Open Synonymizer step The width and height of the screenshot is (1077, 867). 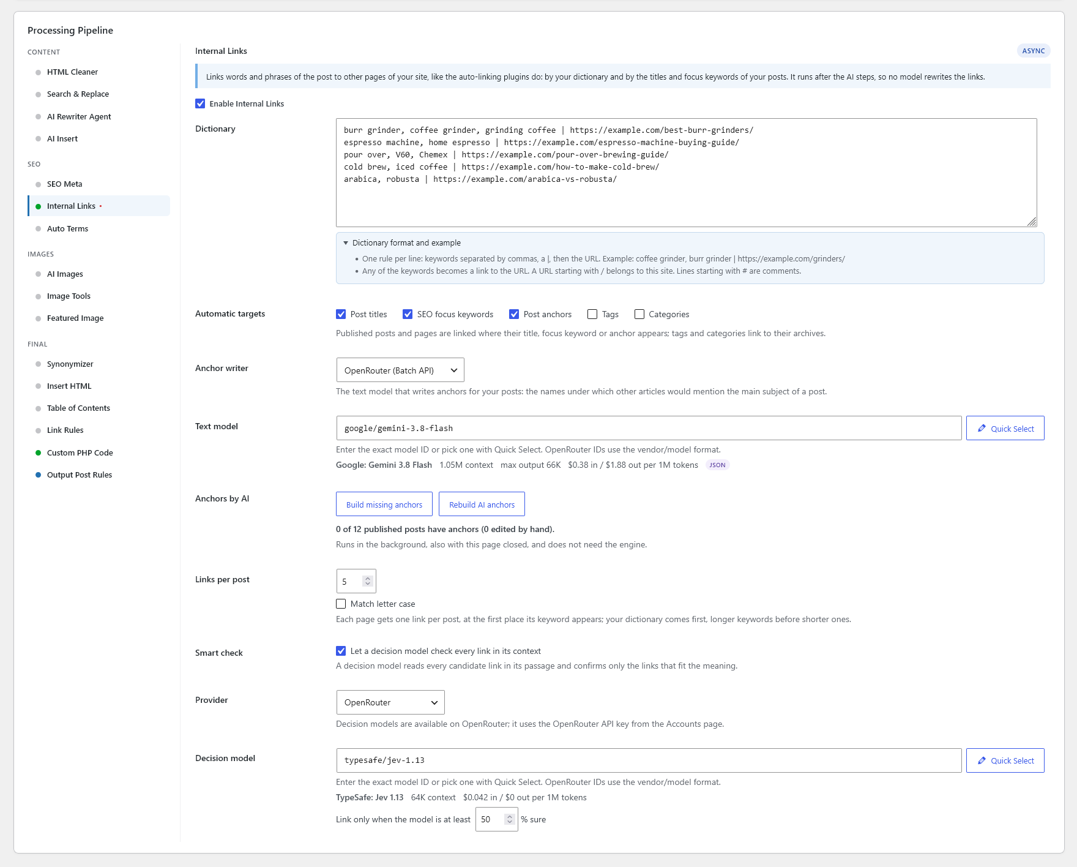70,364
